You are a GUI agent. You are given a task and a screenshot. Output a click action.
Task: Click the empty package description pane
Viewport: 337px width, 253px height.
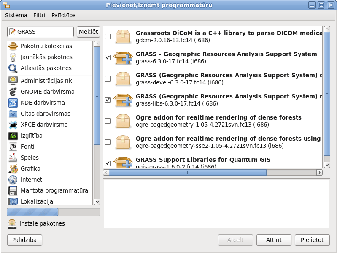(217, 204)
